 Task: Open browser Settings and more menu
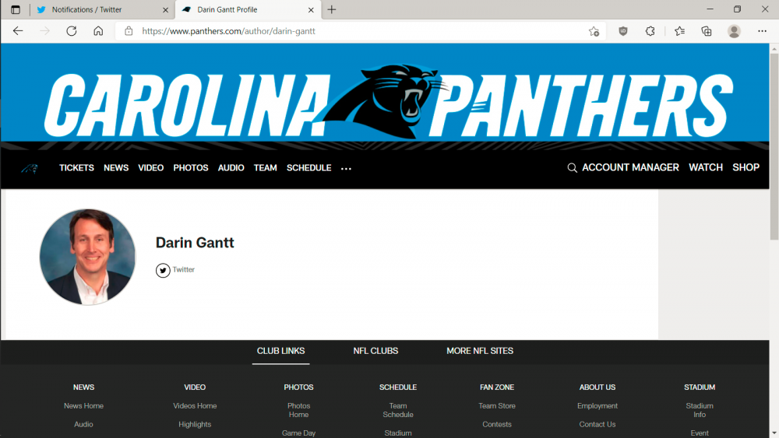tap(762, 31)
